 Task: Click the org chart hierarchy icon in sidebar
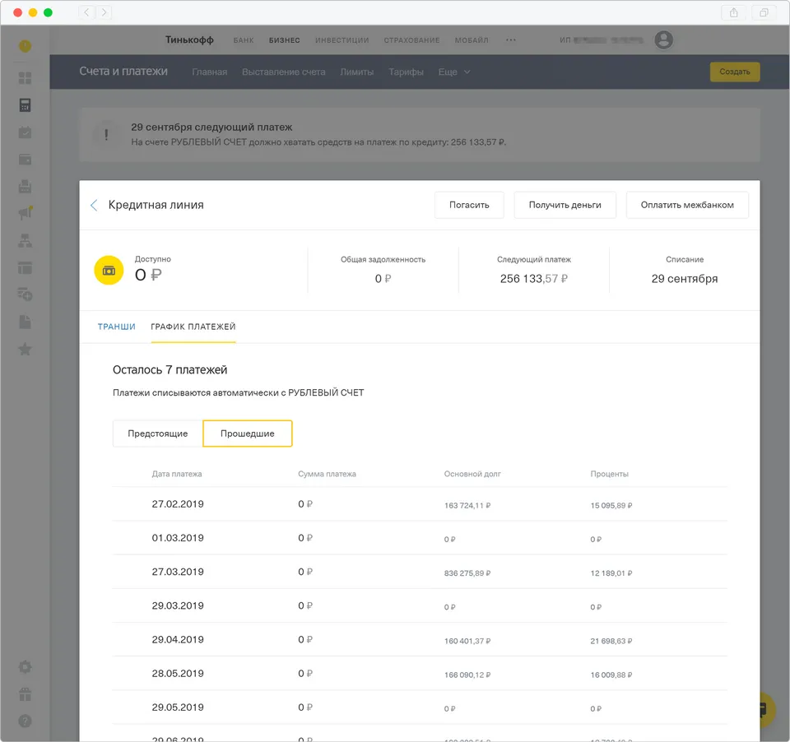25,241
